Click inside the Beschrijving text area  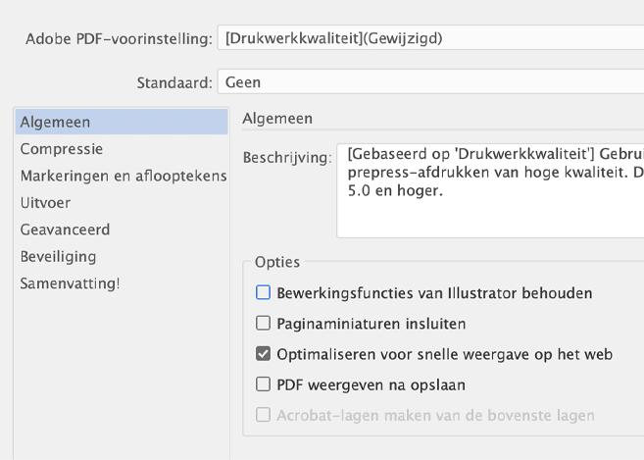490,190
